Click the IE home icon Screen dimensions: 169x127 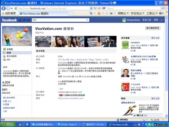91,13
